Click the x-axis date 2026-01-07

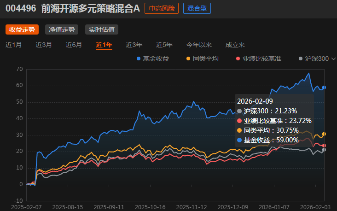(x=274, y=207)
